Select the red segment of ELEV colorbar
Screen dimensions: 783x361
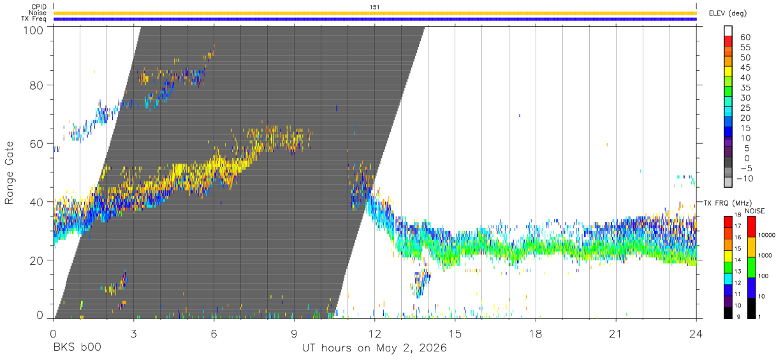tap(728, 41)
